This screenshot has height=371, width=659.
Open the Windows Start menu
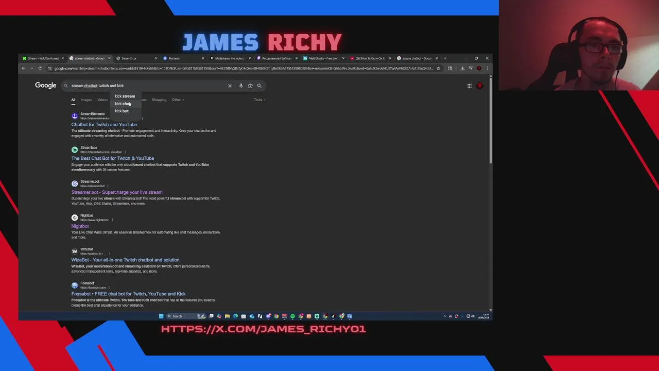pyautogui.click(x=161, y=316)
